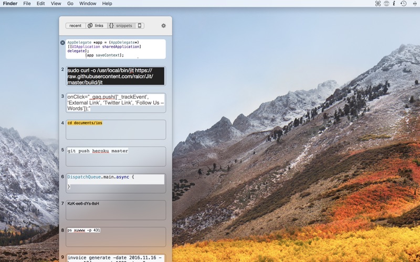420x262 pixels.
Task: Open the Window menu
Action: 88,4
